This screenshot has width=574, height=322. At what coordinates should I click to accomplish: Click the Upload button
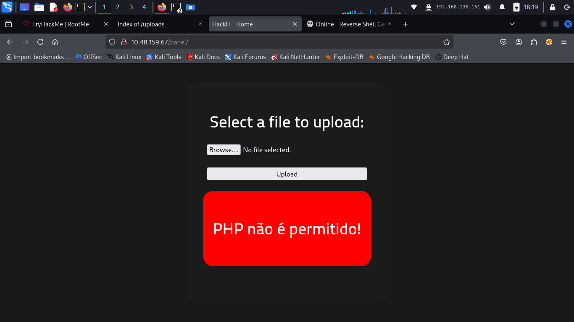[x=287, y=174]
